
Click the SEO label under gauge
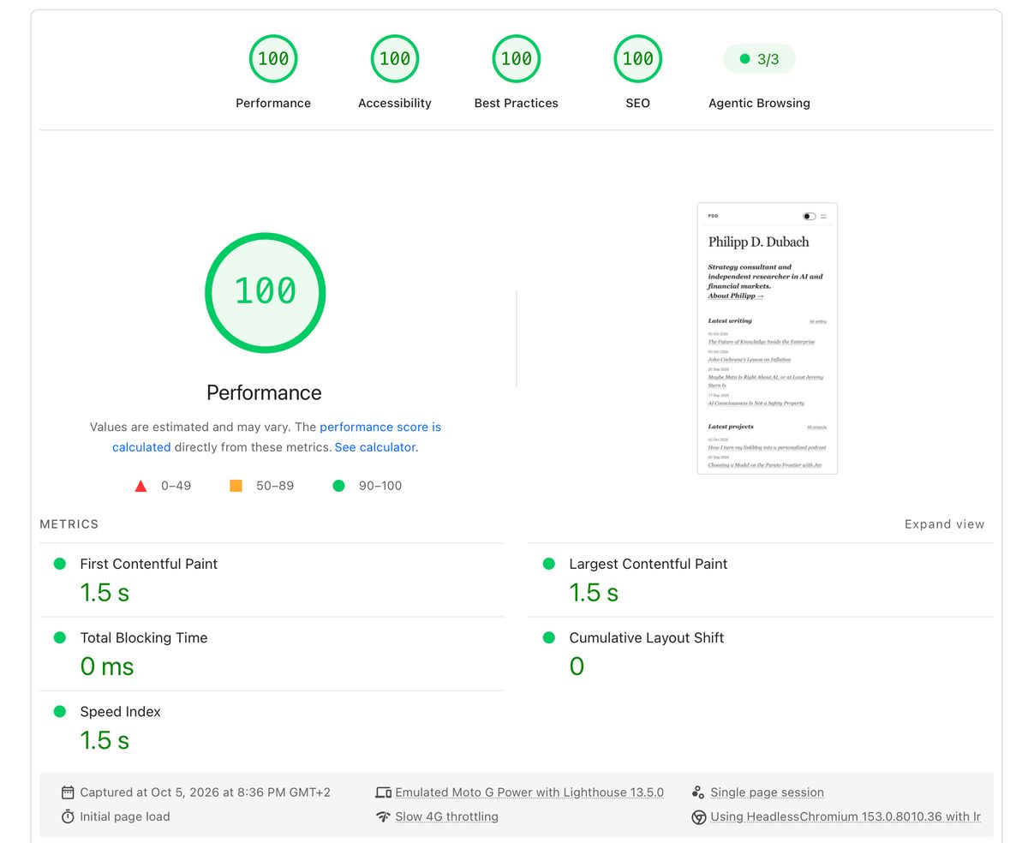pyautogui.click(x=638, y=103)
